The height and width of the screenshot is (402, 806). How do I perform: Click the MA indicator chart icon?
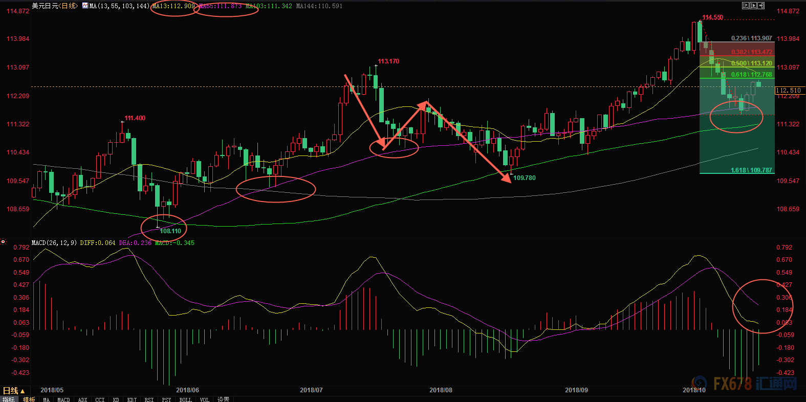click(85, 6)
